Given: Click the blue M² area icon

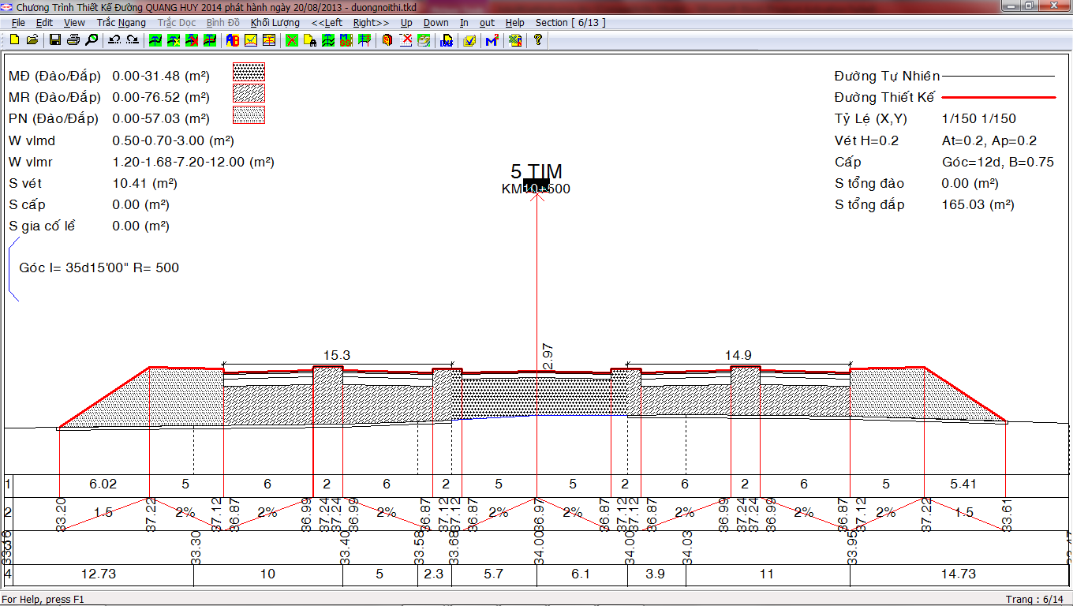Looking at the screenshot, I should [x=492, y=39].
